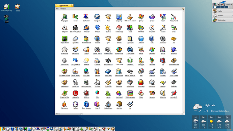
Task: Launch DeskCalc calculator icon
Action: [174, 82]
